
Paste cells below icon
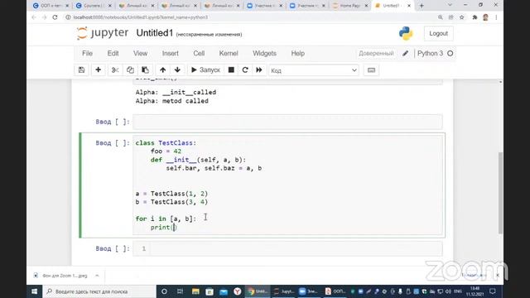(146, 70)
